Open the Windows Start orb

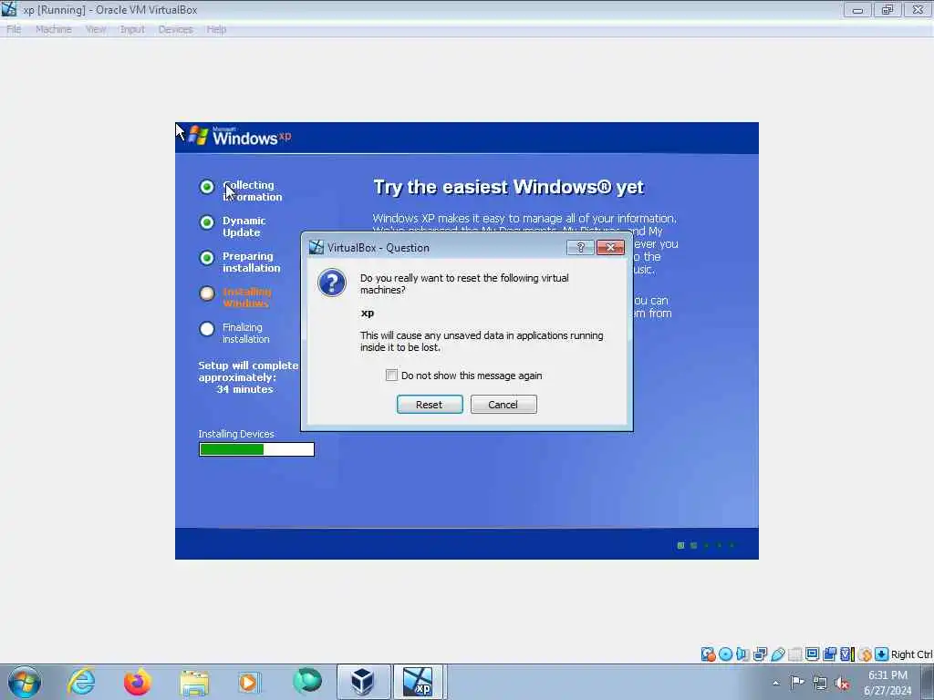[x=25, y=682]
